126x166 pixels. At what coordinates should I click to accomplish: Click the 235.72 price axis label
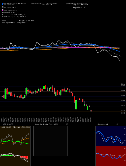(x=123, y=105)
